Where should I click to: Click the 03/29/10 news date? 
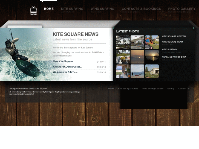coord(101,72)
